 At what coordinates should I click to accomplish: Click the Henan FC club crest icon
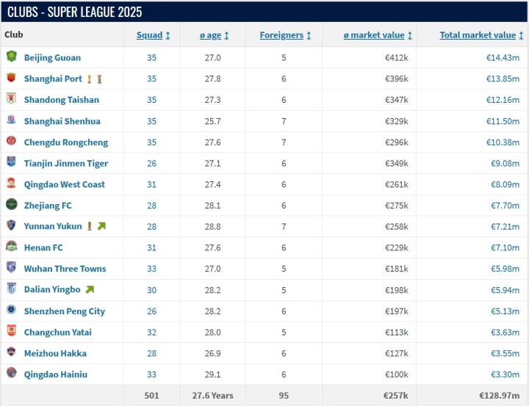tap(12, 246)
